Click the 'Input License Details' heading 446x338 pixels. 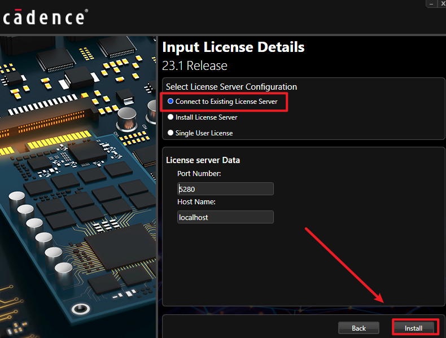pos(233,47)
